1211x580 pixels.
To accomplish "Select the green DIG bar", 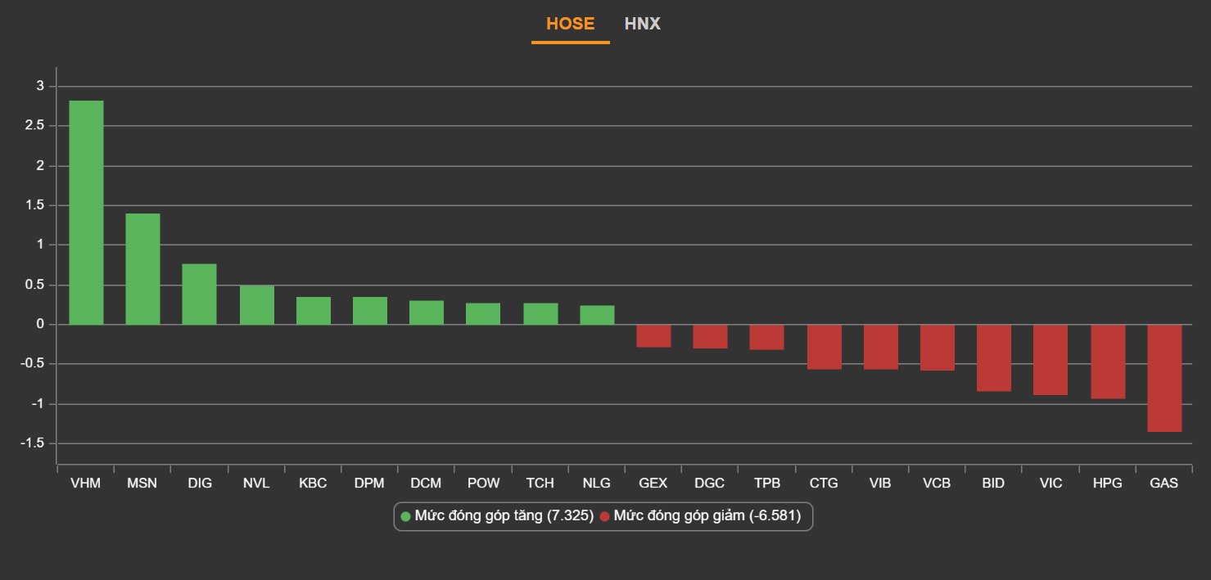I will pos(199,294).
